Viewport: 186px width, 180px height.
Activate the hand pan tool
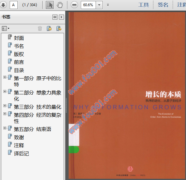tap(60, 5)
